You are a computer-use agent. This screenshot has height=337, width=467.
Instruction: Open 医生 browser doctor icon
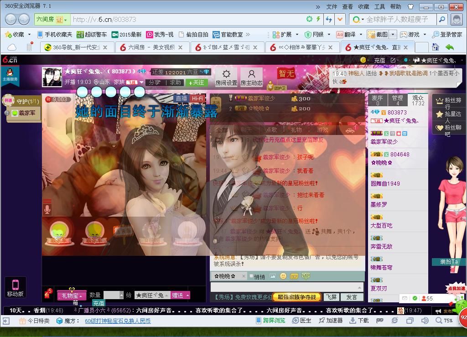pos(302,321)
